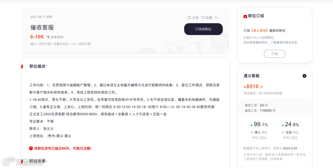Open the three-dot more options menu

[216, 18]
